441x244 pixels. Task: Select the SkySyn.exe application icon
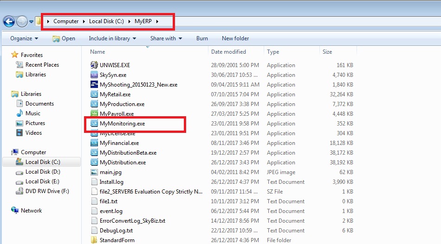(94, 75)
